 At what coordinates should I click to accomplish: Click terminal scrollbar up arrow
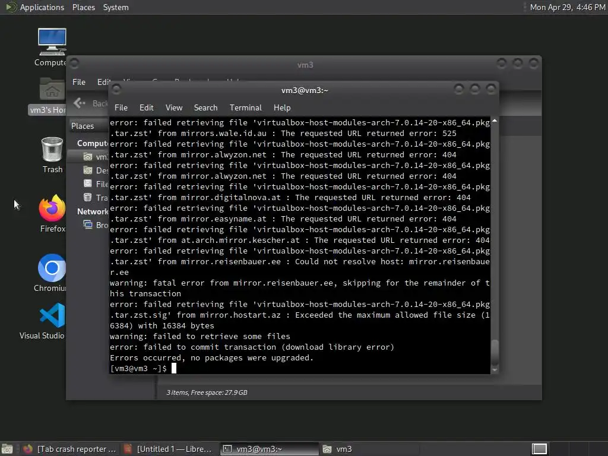tap(495, 121)
